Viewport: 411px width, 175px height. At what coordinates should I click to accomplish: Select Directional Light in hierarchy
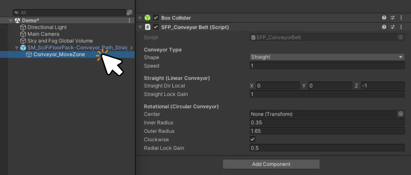(x=47, y=27)
